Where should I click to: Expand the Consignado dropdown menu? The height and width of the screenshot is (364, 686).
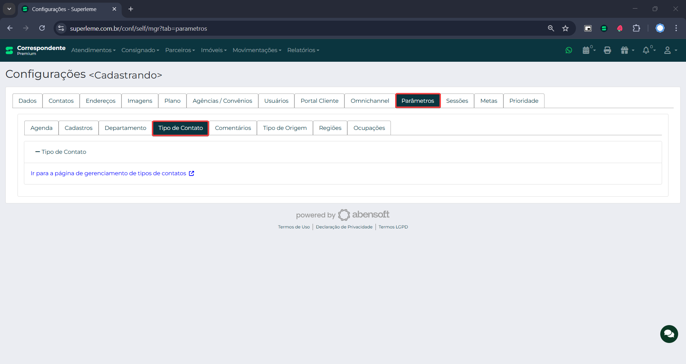pyautogui.click(x=140, y=50)
